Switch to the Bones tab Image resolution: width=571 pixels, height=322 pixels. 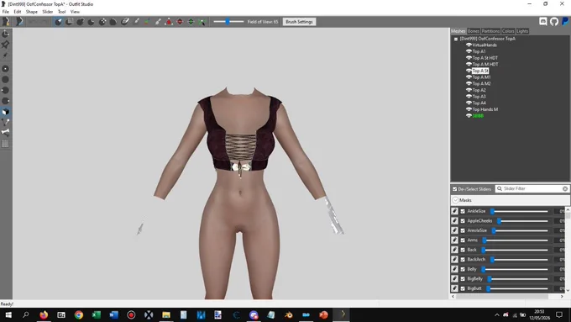coord(474,31)
